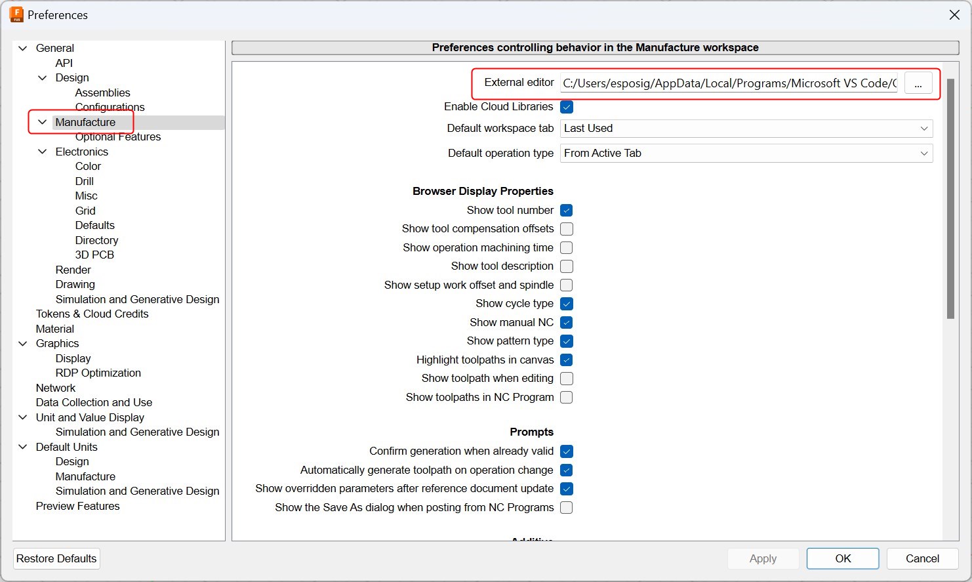
Task: Select RDP Optimization under Graphics
Action: 98,373
